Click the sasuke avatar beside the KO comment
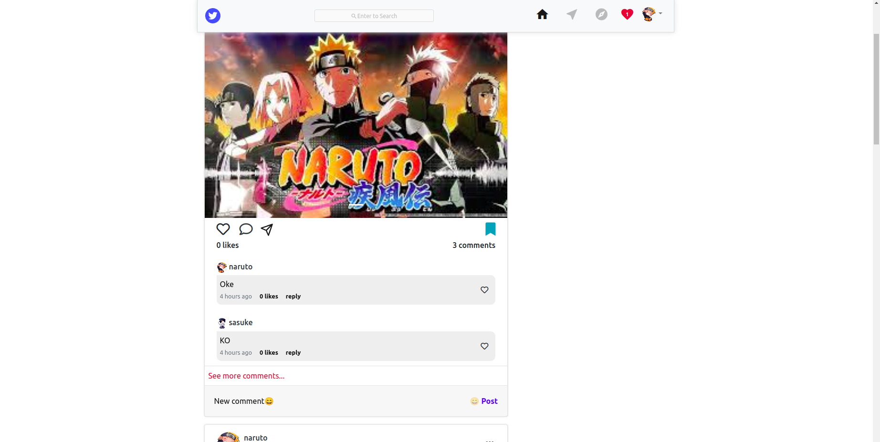880x442 pixels. [x=221, y=323]
